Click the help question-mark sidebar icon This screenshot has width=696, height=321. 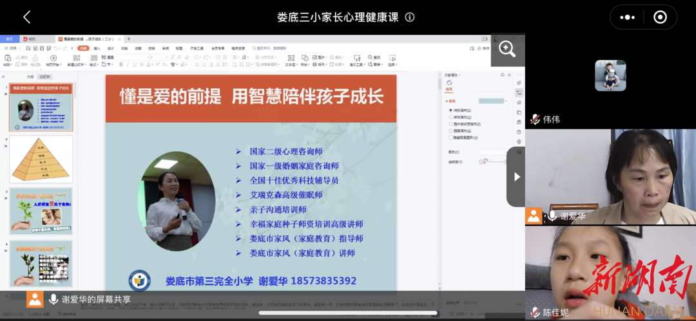(x=519, y=132)
